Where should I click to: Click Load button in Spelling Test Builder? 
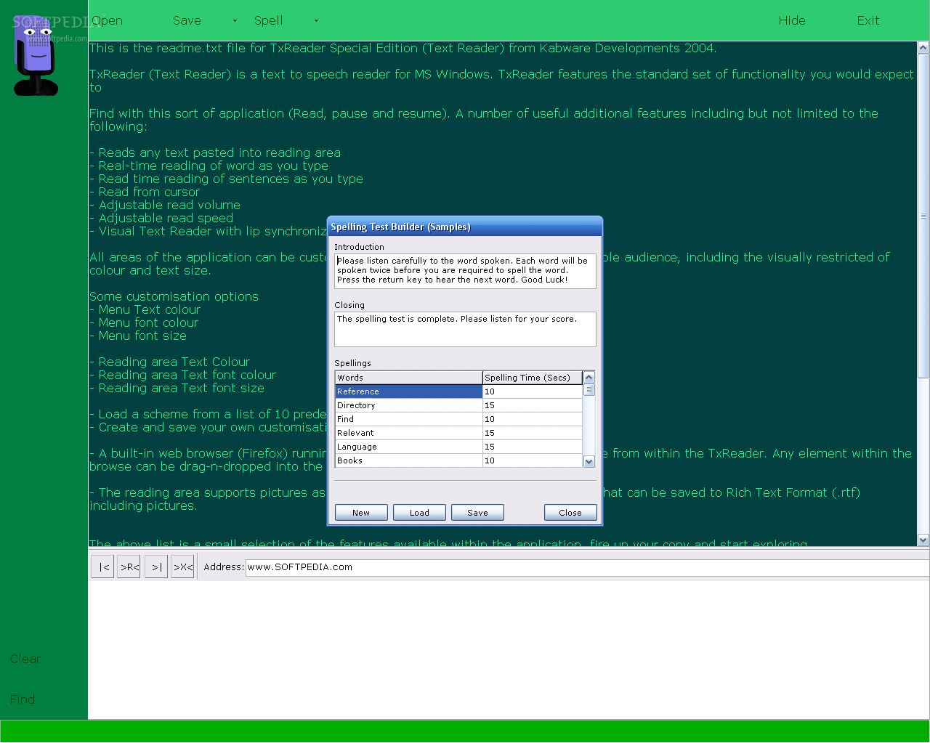419,513
